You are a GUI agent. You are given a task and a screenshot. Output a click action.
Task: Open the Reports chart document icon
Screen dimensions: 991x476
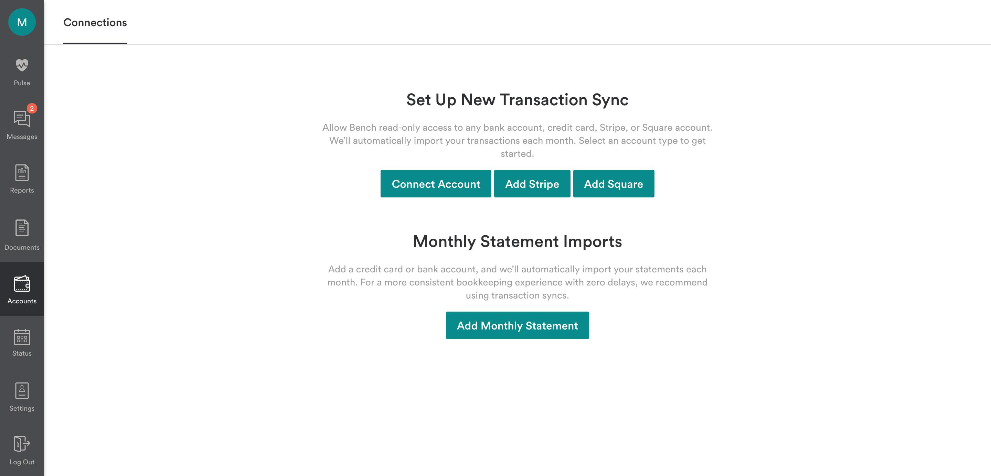pos(22,173)
